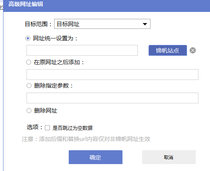This screenshot has width=210, height=171.
Task: Click the gray 注意 note about 锦帆网址
Action: pyautogui.click(x=86, y=139)
